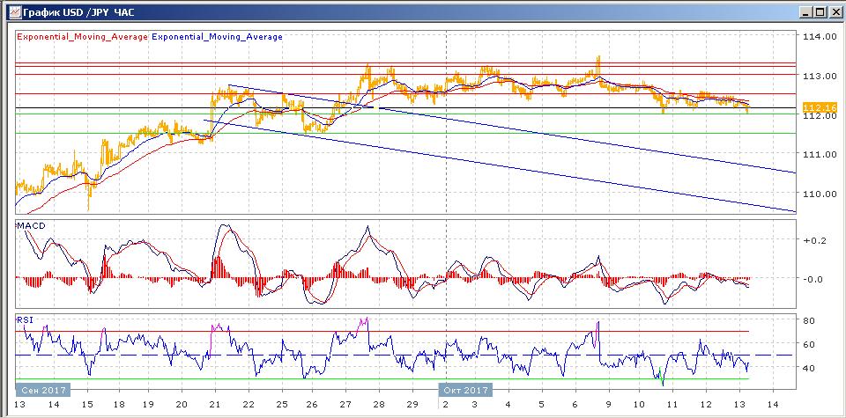Screen dimensions: 846x418
Task: Click the Окт 2017 month marker
Action: pyautogui.click(x=465, y=390)
